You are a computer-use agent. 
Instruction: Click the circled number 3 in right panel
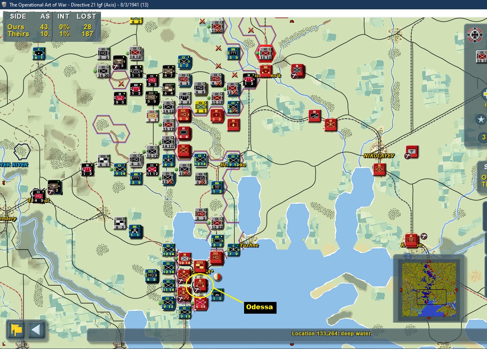pos(483,138)
